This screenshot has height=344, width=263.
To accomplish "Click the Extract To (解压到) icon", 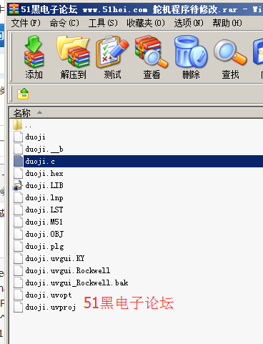I will click(x=73, y=51).
